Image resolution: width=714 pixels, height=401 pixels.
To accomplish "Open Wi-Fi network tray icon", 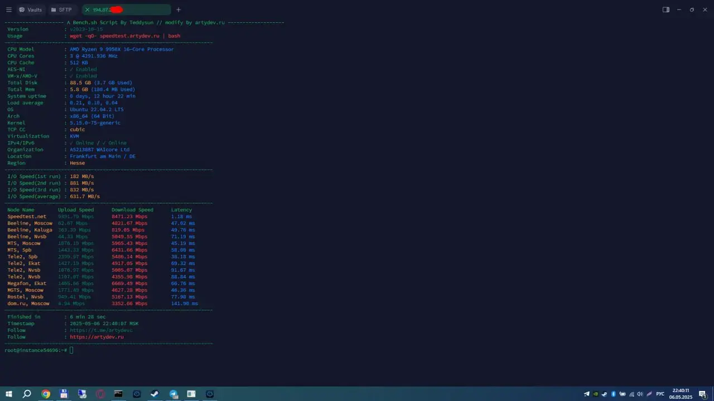I will click(631, 394).
